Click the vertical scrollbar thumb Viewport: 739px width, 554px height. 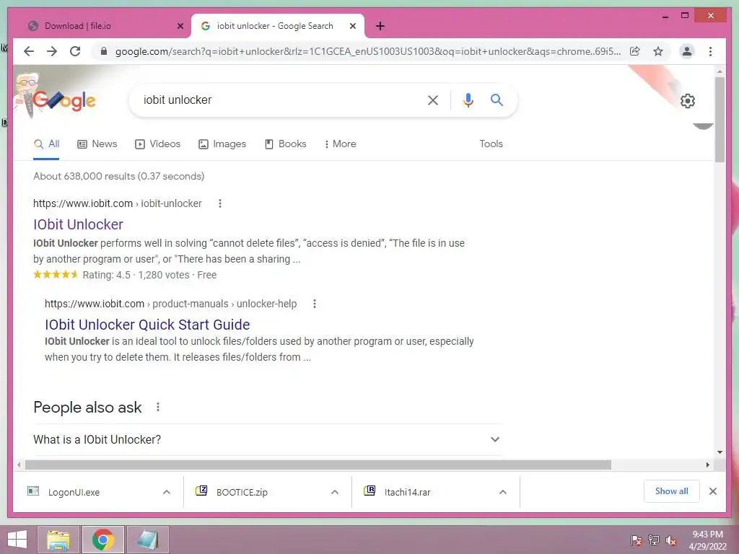(720, 120)
